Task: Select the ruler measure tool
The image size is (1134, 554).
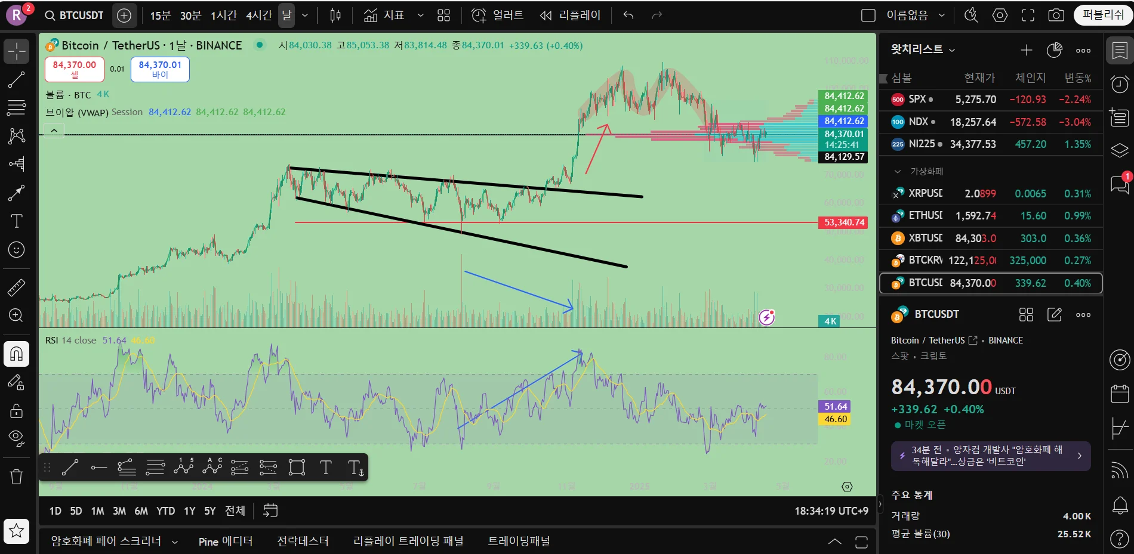Action: pos(16,287)
